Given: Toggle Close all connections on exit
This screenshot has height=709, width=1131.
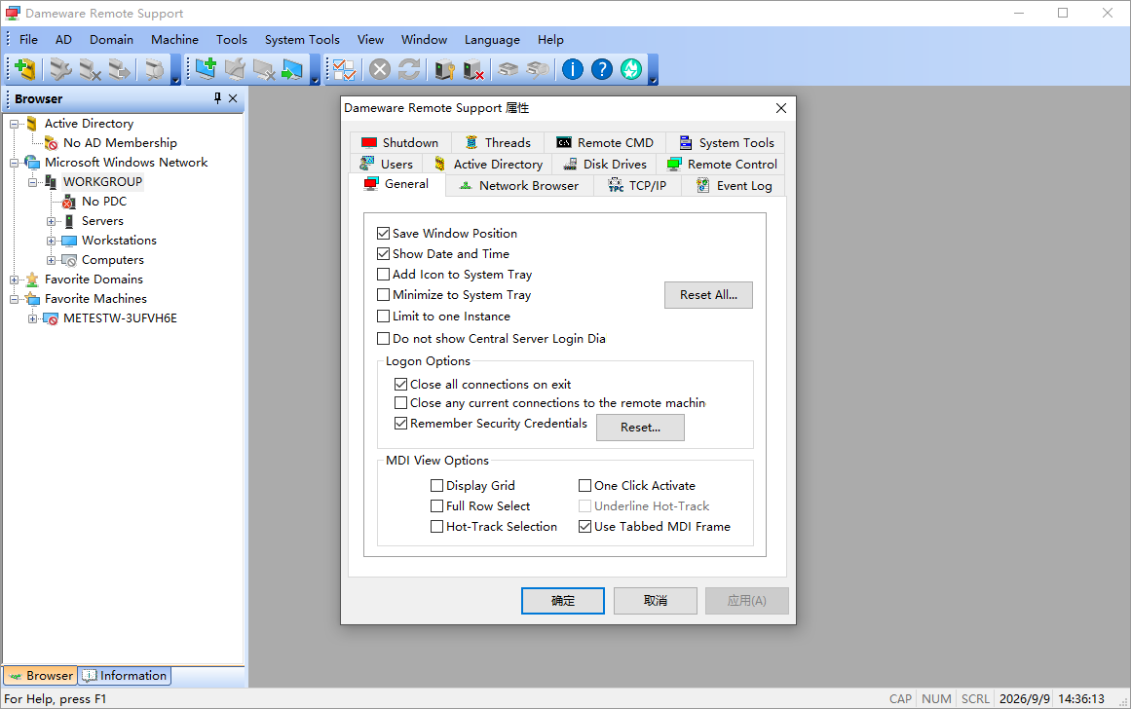Looking at the screenshot, I should pyautogui.click(x=401, y=385).
